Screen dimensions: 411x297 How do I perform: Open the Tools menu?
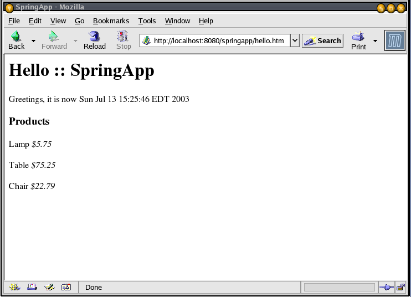click(147, 21)
